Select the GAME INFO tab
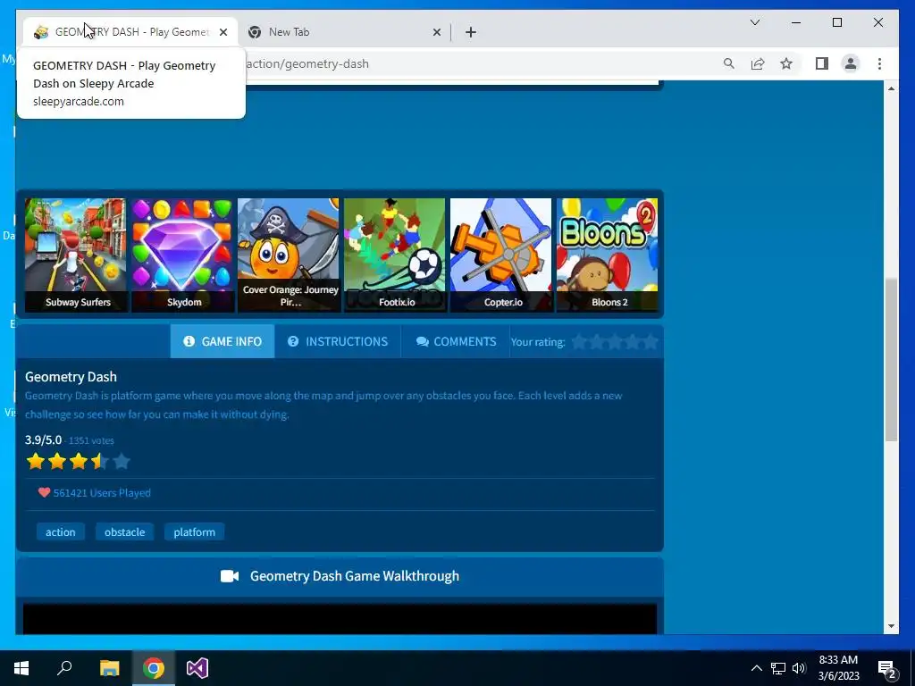Viewport: 915px width, 686px height. point(222,341)
